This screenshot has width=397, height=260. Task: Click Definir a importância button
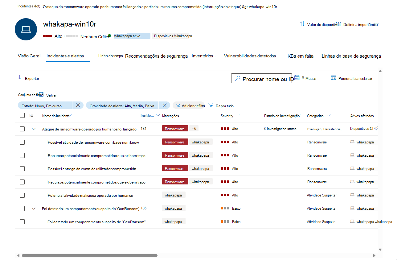[358, 24]
